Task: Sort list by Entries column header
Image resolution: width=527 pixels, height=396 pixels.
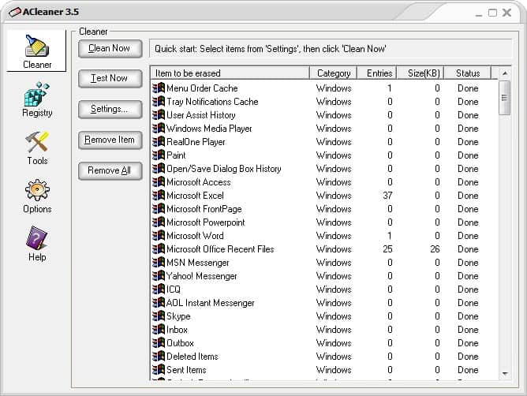Action: click(379, 73)
